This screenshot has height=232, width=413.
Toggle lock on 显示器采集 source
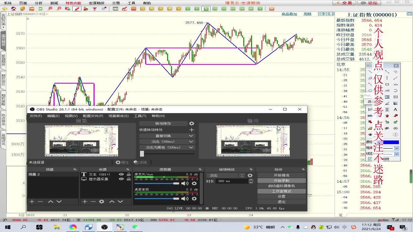129,179
